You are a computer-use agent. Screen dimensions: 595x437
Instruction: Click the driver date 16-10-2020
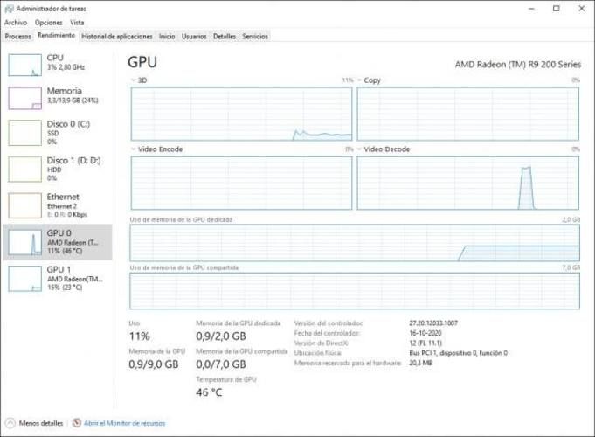425,333
